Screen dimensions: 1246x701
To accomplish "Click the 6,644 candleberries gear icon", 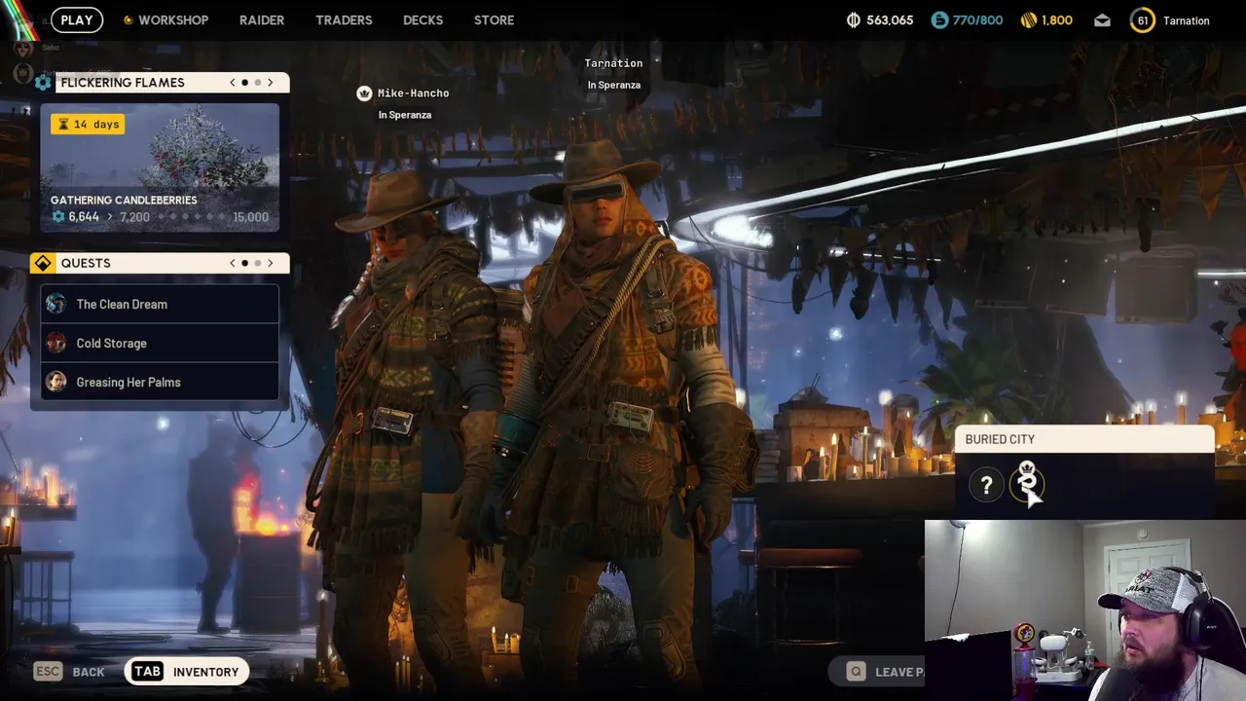I will pos(57,217).
